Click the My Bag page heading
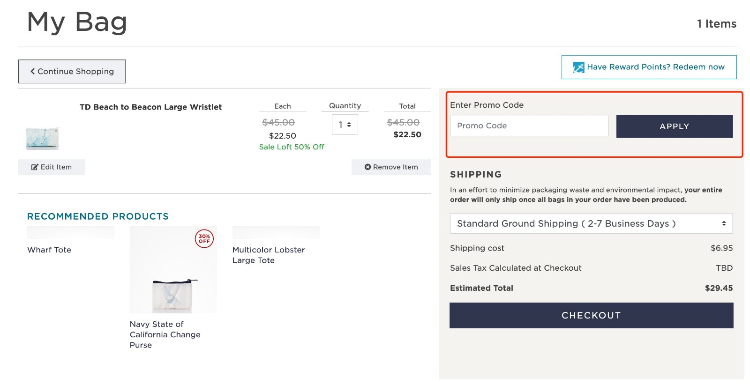 [x=77, y=22]
